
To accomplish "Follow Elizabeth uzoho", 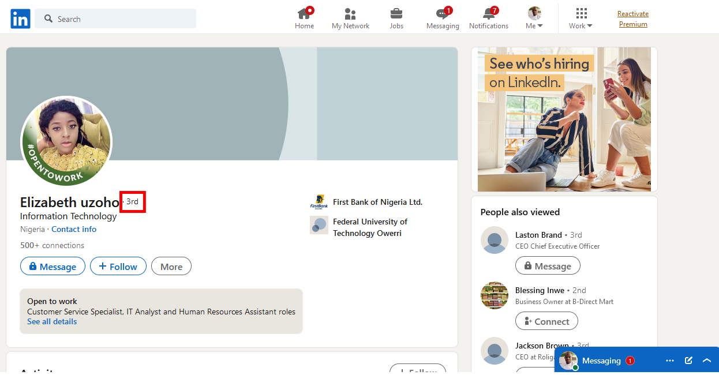I will tap(118, 266).
